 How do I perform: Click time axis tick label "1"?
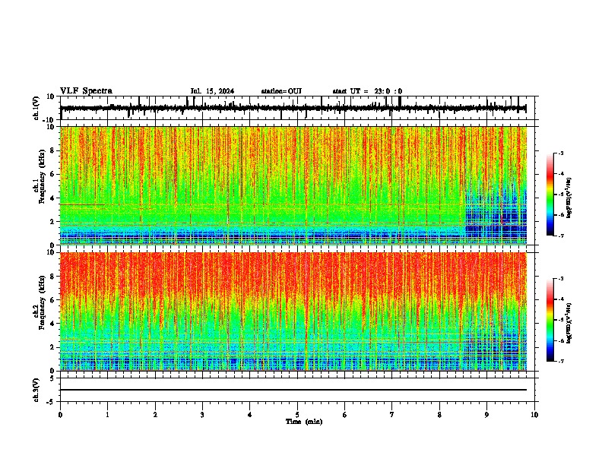tap(107, 415)
